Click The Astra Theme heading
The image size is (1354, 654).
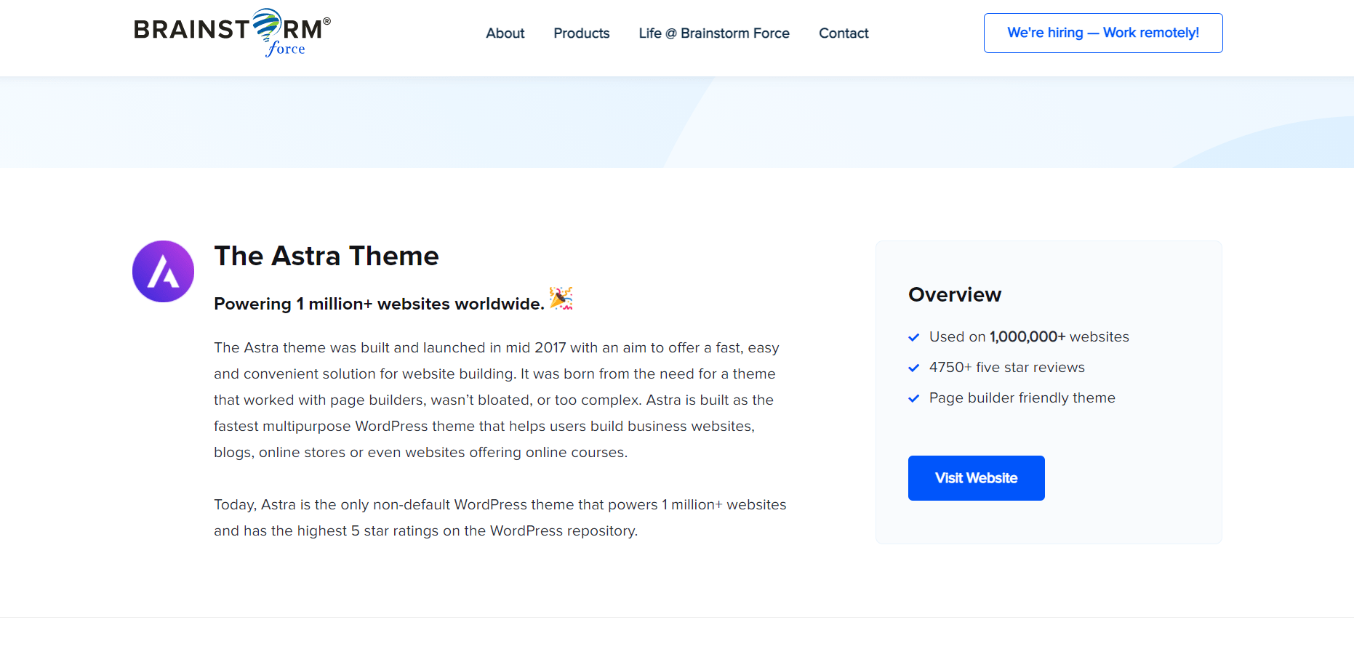(x=327, y=256)
